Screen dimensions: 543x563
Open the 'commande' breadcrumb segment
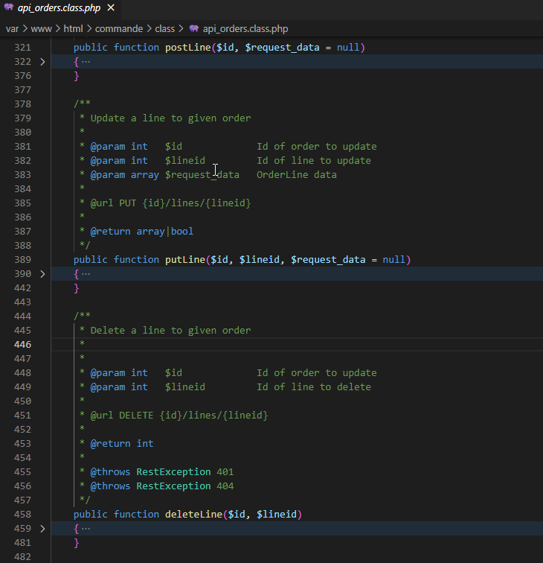tap(120, 29)
